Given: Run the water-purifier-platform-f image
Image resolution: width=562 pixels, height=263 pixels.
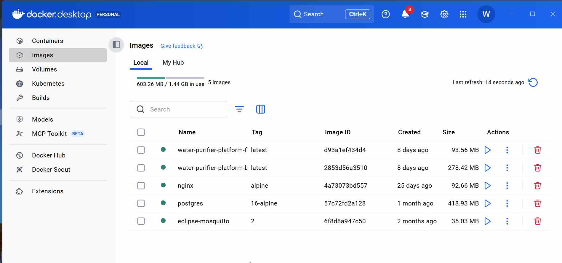Looking at the screenshot, I should 487,150.
